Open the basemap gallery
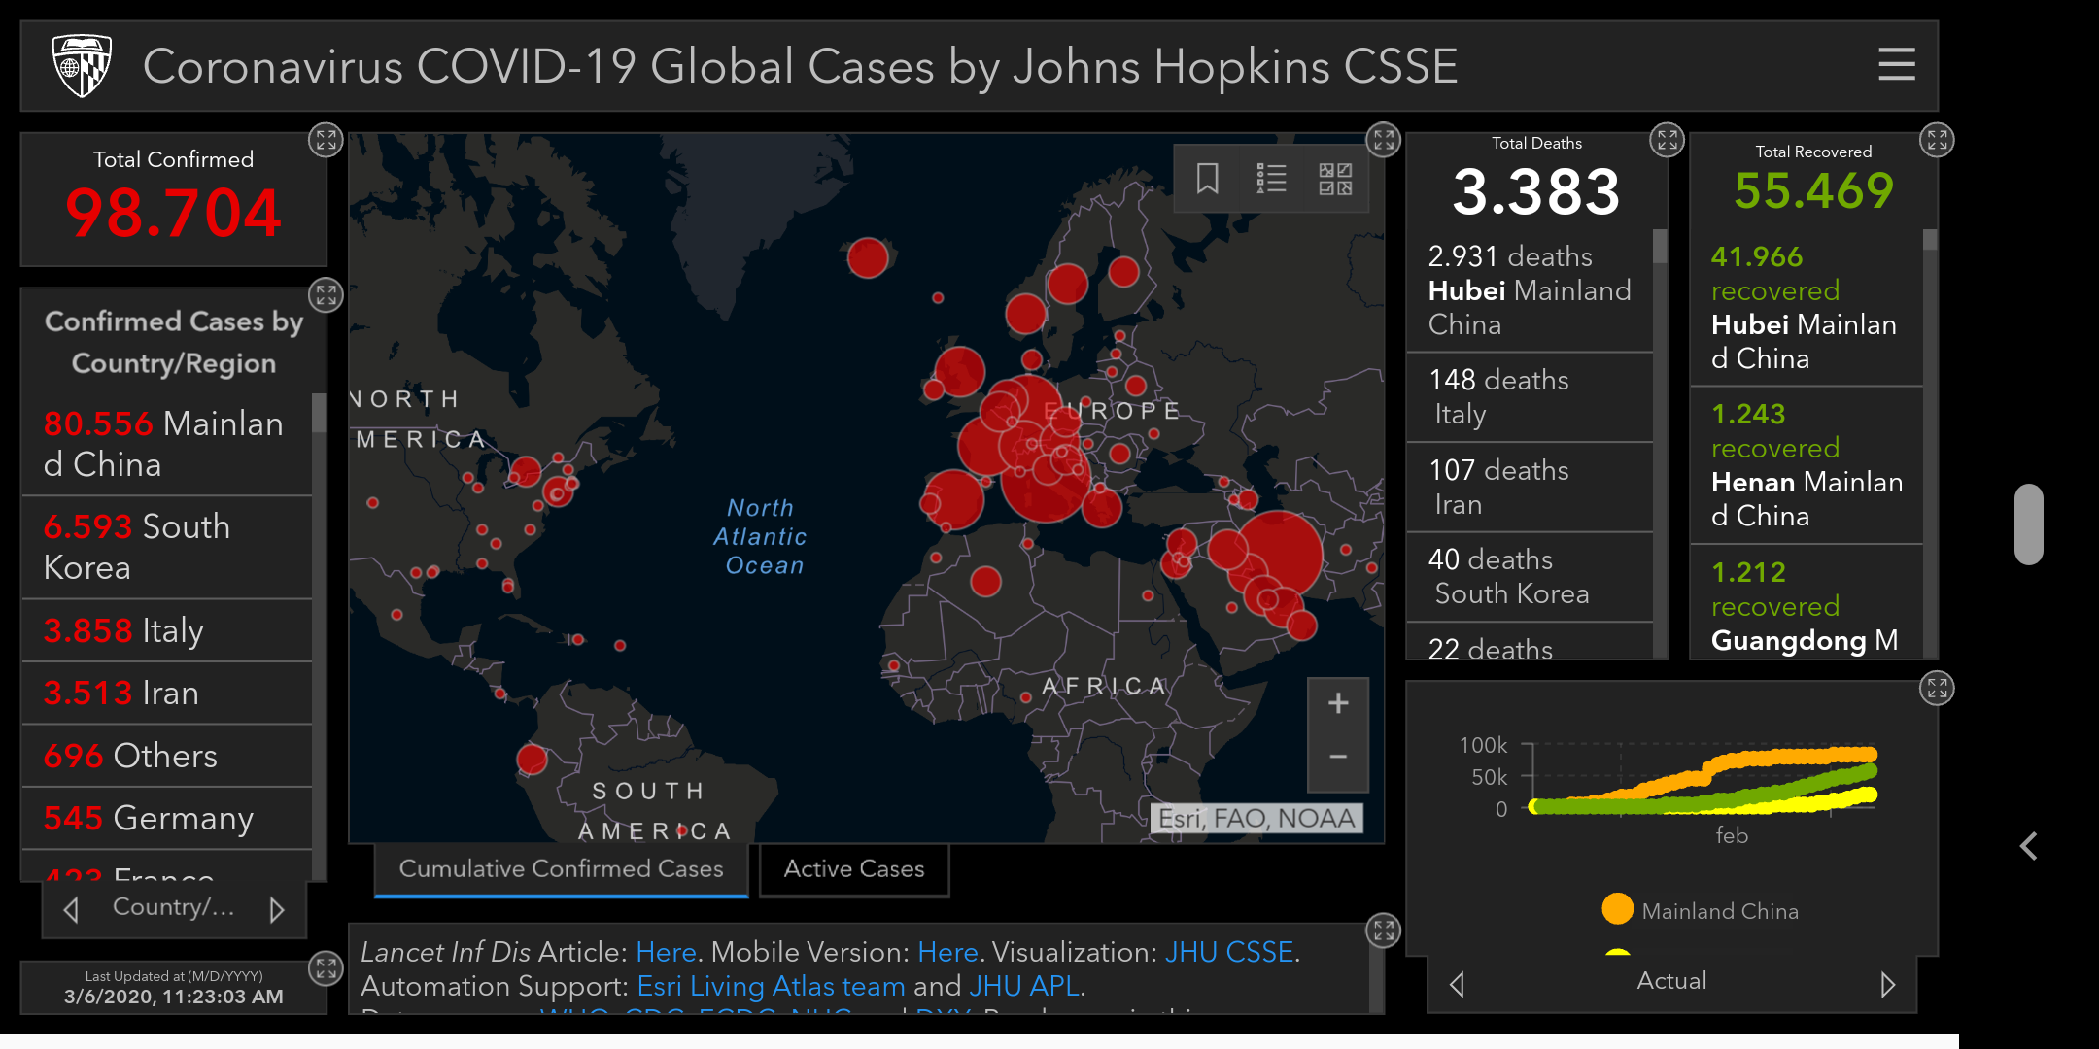 click(x=1335, y=179)
